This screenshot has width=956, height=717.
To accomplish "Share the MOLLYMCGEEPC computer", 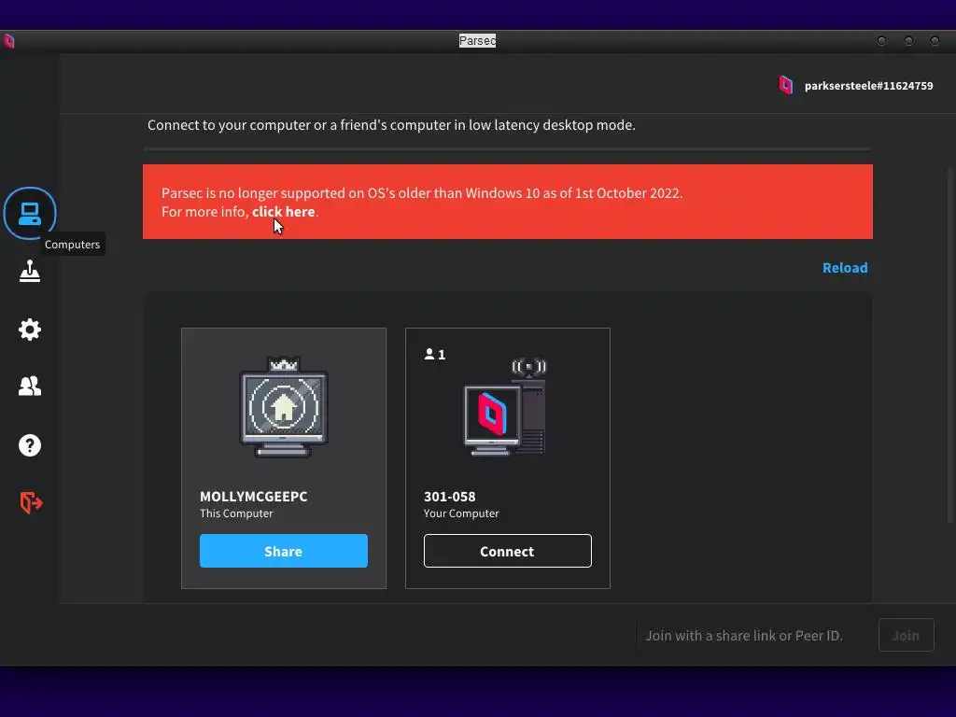I will click(x=284, y=551).
